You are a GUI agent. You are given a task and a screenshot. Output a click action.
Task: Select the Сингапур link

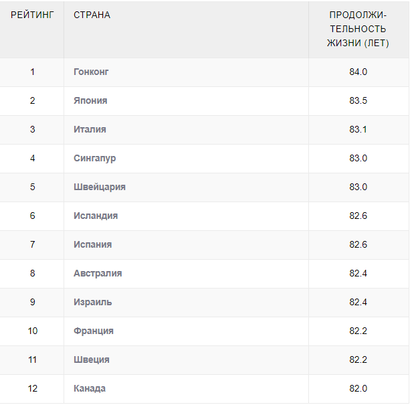[95, 158]
